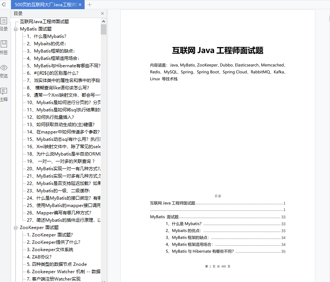Go to 4、MyBatis框架适用场合 in outline
The image size is (330, 282).
coord(53,58)
